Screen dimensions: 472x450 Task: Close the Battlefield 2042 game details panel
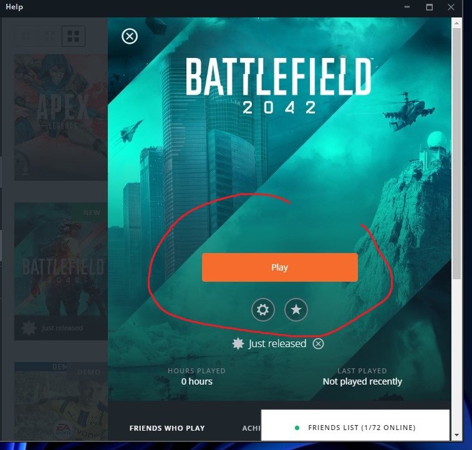coord(130,36)
